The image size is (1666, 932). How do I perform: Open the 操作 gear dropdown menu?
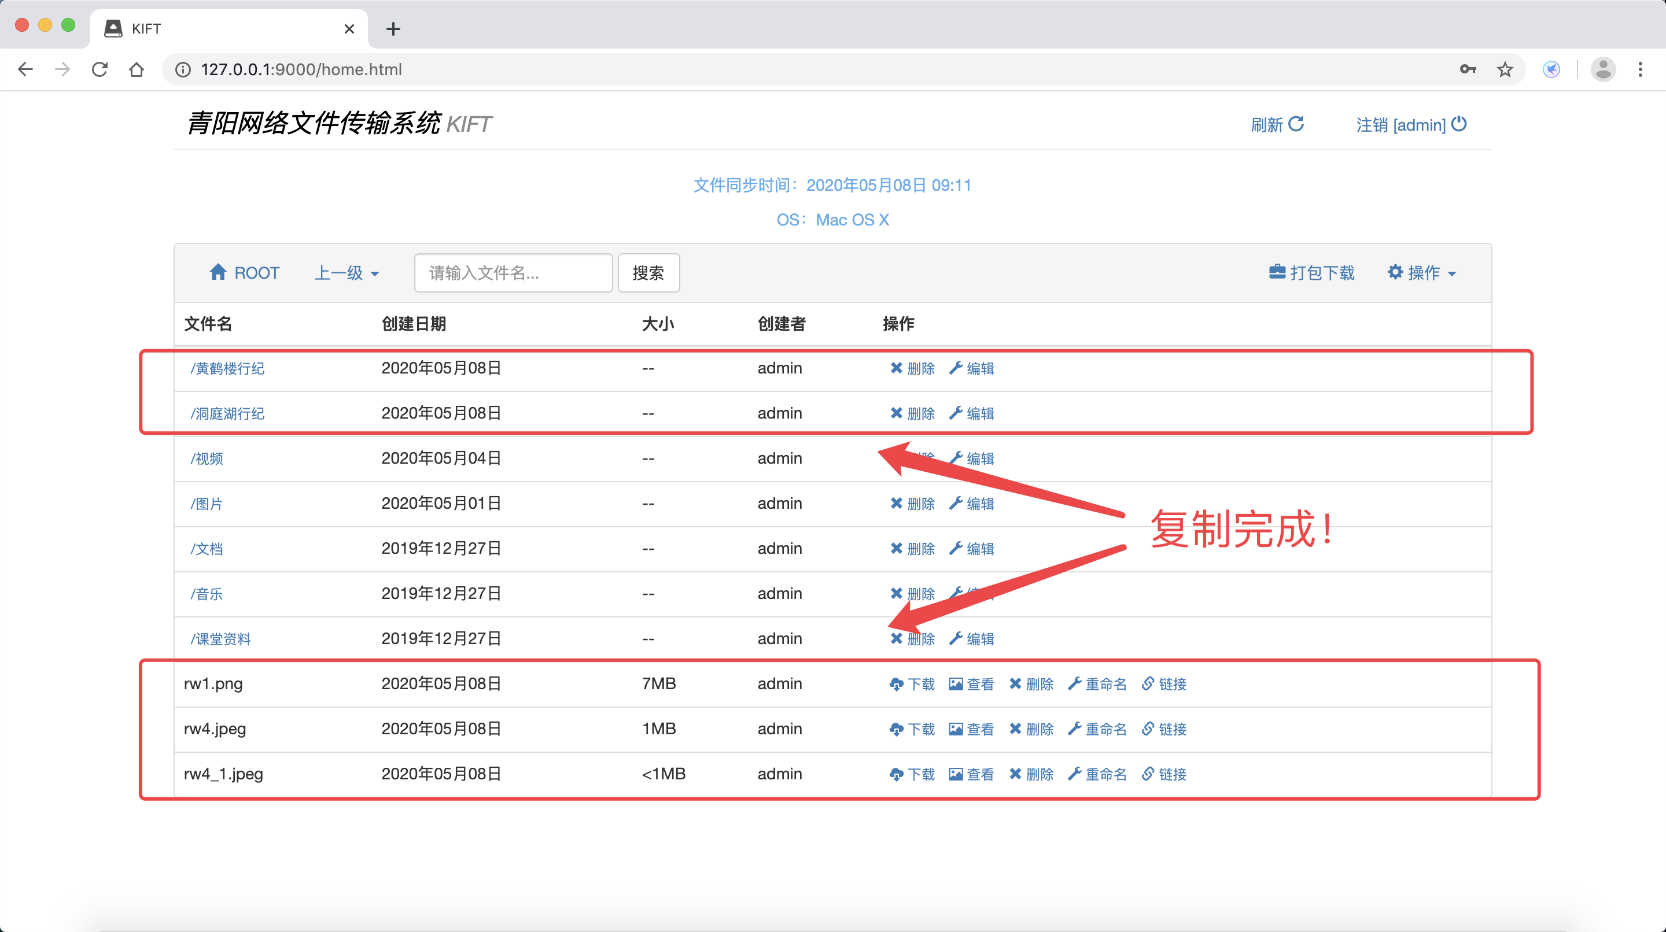click(1421, 273)
